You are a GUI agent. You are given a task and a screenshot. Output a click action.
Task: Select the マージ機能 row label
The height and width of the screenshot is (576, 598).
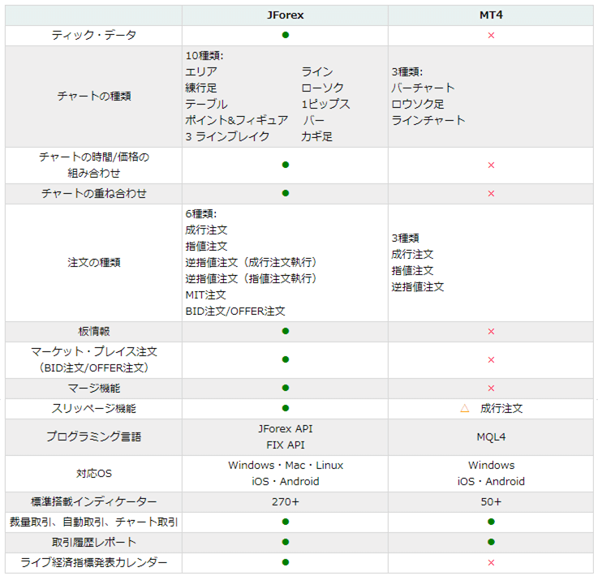click(94, 388)
